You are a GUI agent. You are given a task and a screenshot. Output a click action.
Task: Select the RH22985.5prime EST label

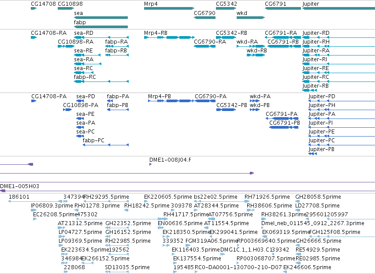128,241
